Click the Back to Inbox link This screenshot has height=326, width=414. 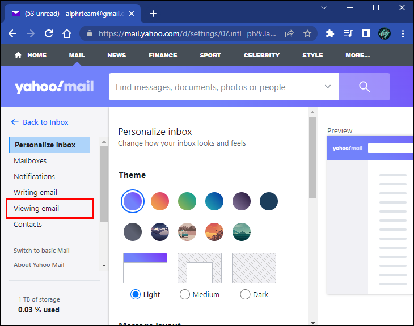coord(45,122)
